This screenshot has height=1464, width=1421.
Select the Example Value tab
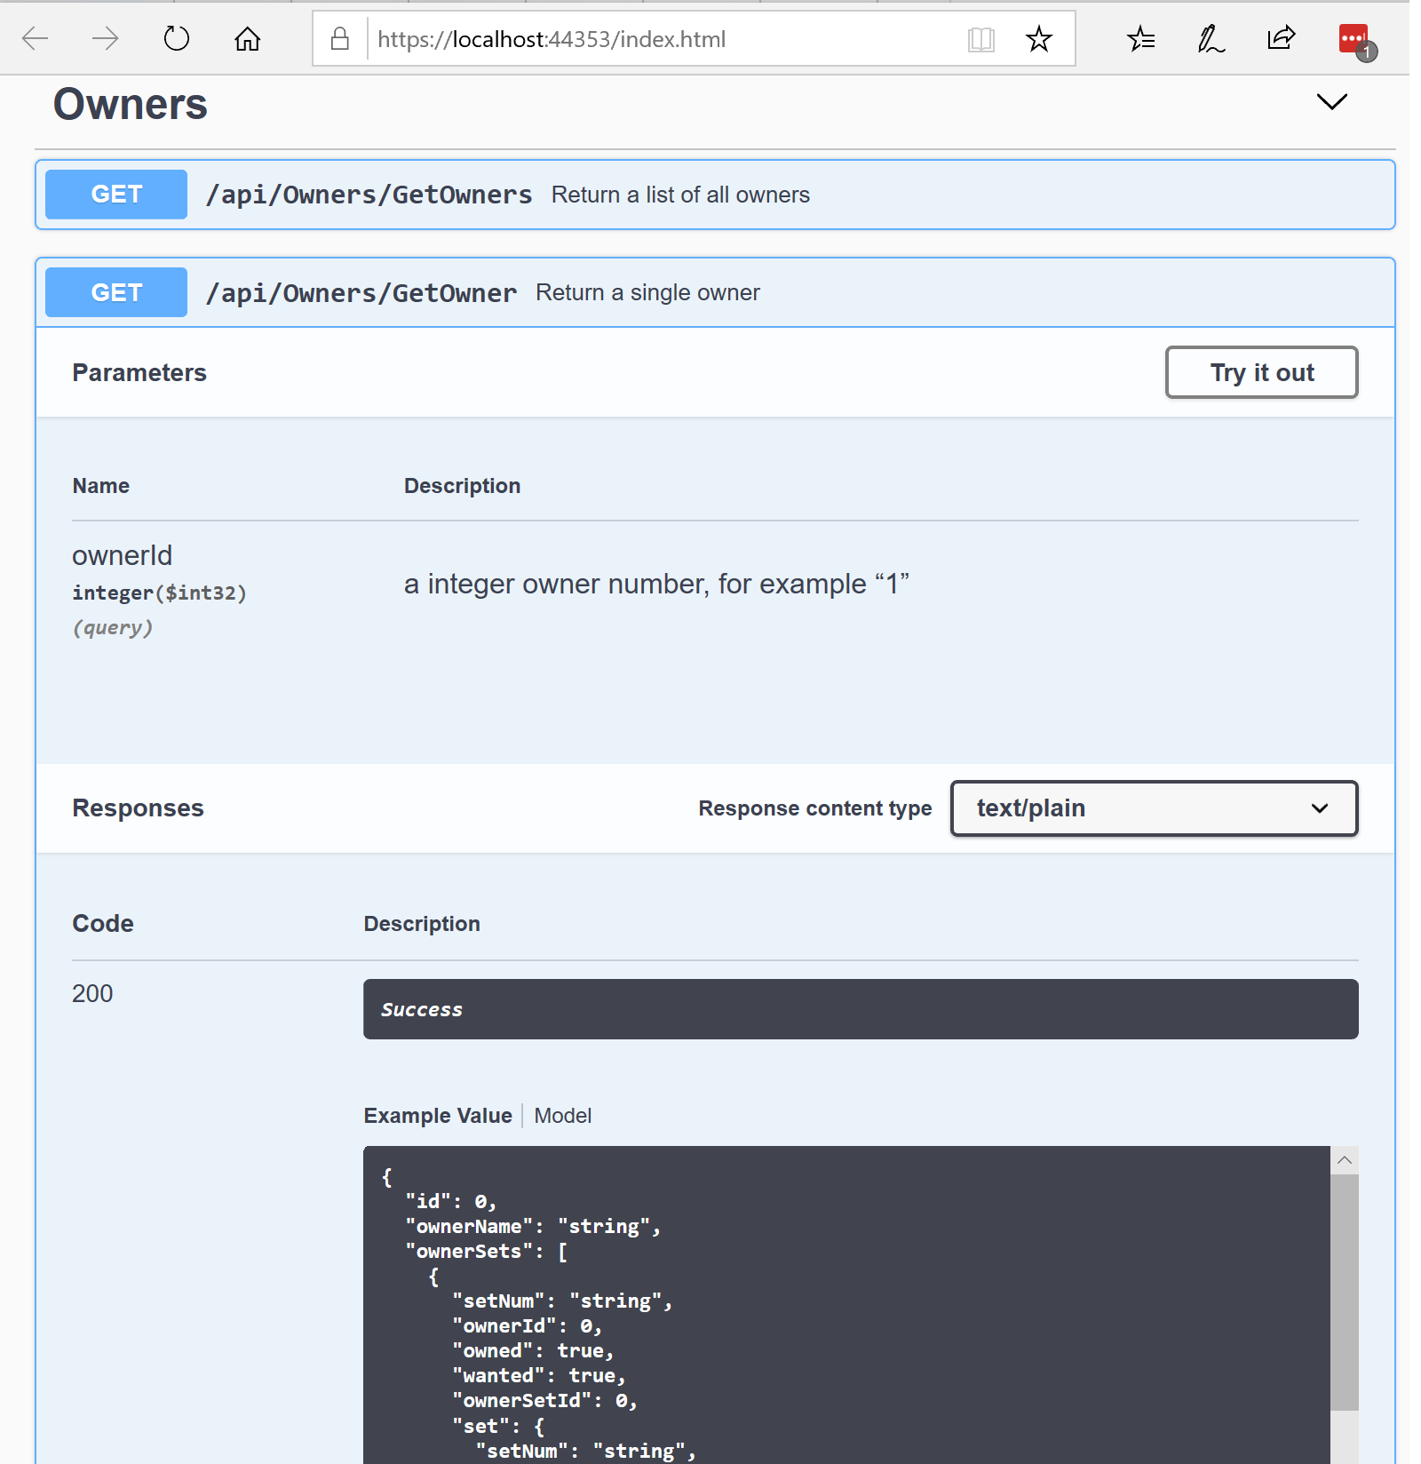[x=438, y=1116]
